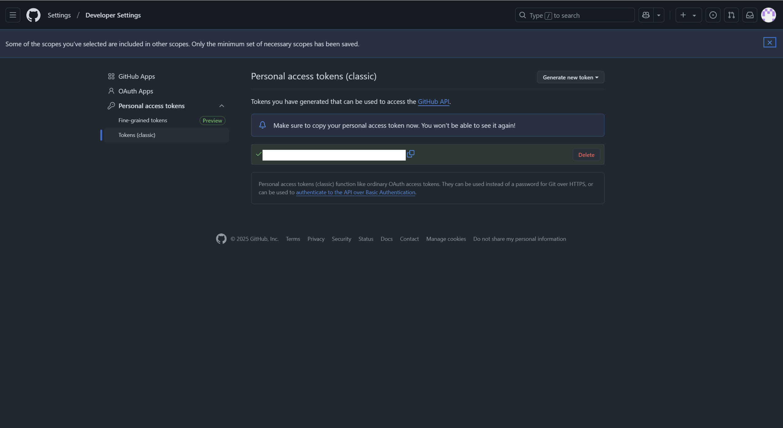Image resolution: width=783 pixels, height=428 pixels.
Task: Expand the Generate new token dropdown
Action: [x=570, y=77]
